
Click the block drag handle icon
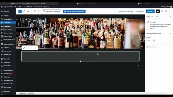[27, 48]
